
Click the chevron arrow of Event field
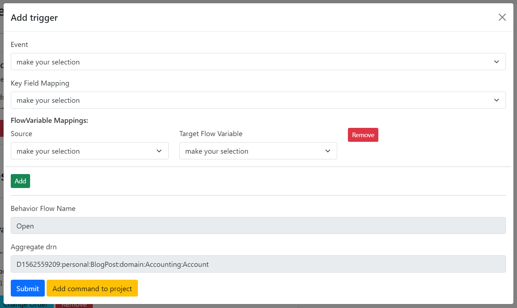point(497,62)
